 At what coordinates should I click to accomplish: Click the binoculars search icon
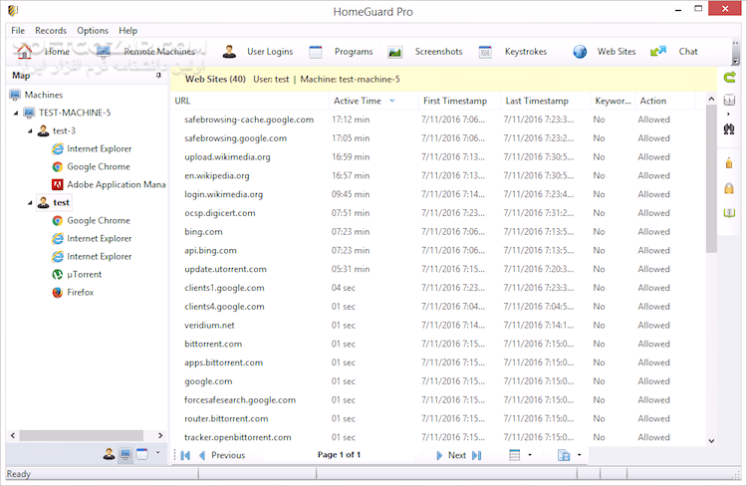coord(729,128)
